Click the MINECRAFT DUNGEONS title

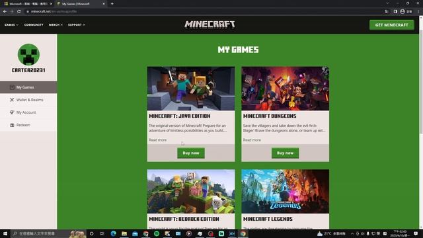point(270,116)
